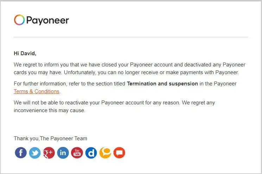Click the blue letter 'd' icon
Image resolution: width=262 pixels, height=174 pixels.
(x=91, y=153)
